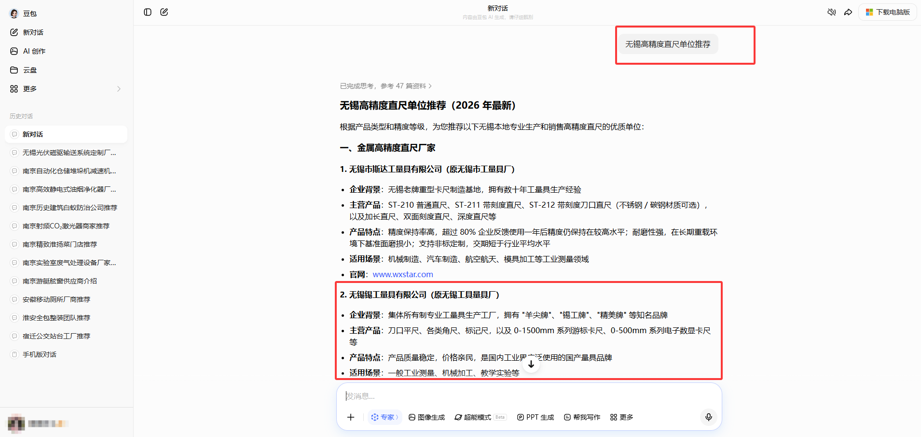Click the blurred user profile avatar
Viewport: 921px width, 437px height.
pyautogui.click(x=16, y=423)
